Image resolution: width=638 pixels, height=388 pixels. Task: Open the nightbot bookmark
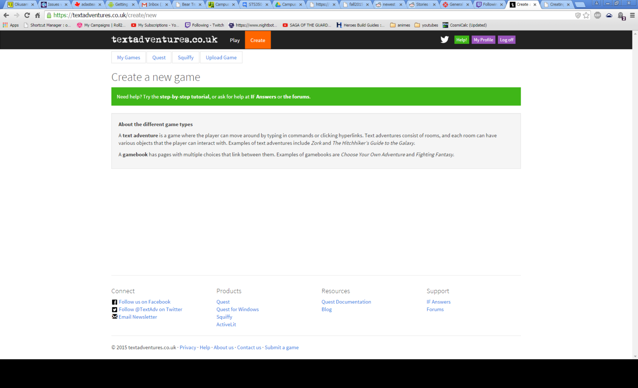coord(253,25)
